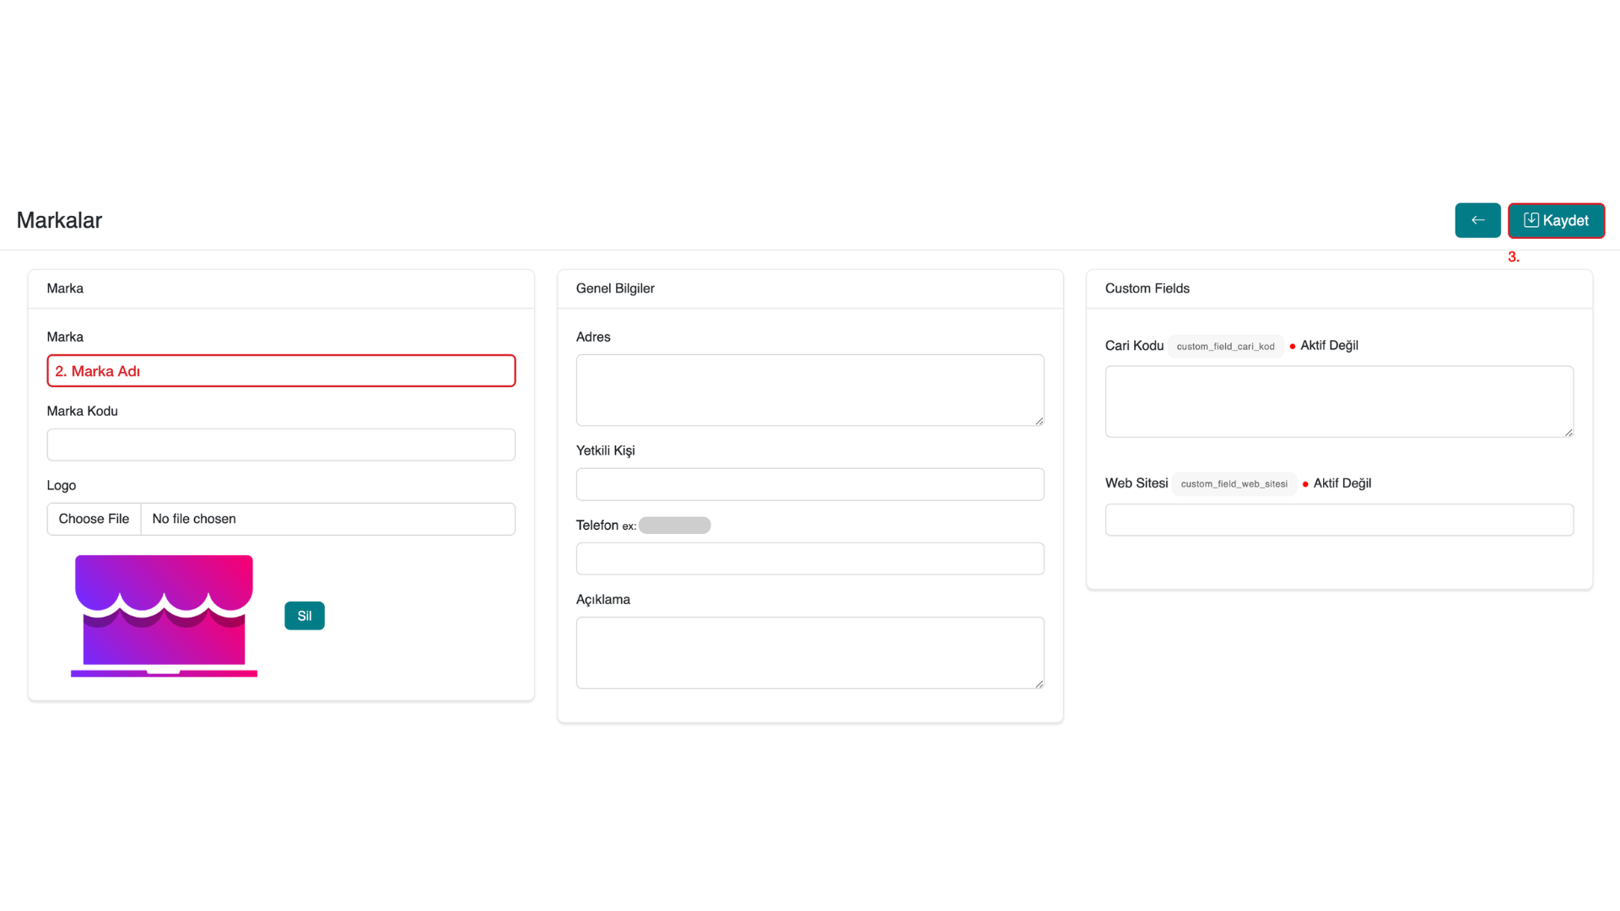This screenshot has width=1620, height=911.
Task: Click into the Adres textarea
Action: coord(809,390)
